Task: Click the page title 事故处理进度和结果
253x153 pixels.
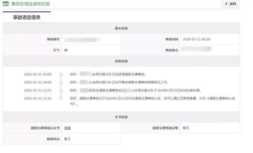Action: [x=30, y=4]
